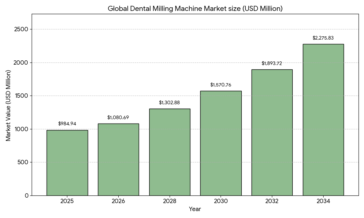Click the $1,893.72 data label
The image size is (364, 218).
click(272, 64)
